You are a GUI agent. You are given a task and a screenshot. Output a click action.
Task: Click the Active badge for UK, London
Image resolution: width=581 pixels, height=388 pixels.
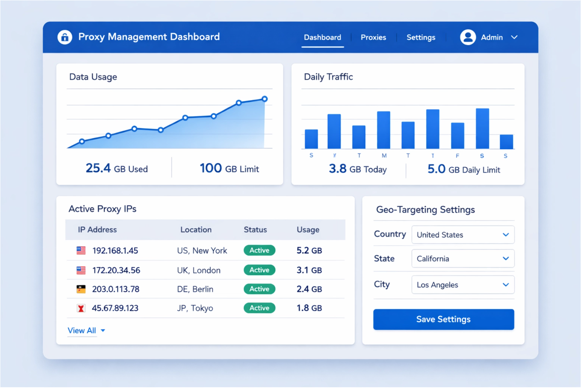pyautogui.click(x=259, y=270)
